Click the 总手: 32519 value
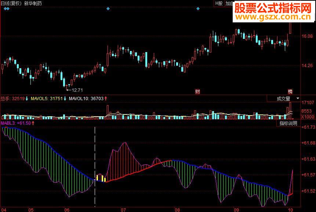 [12, 99]
